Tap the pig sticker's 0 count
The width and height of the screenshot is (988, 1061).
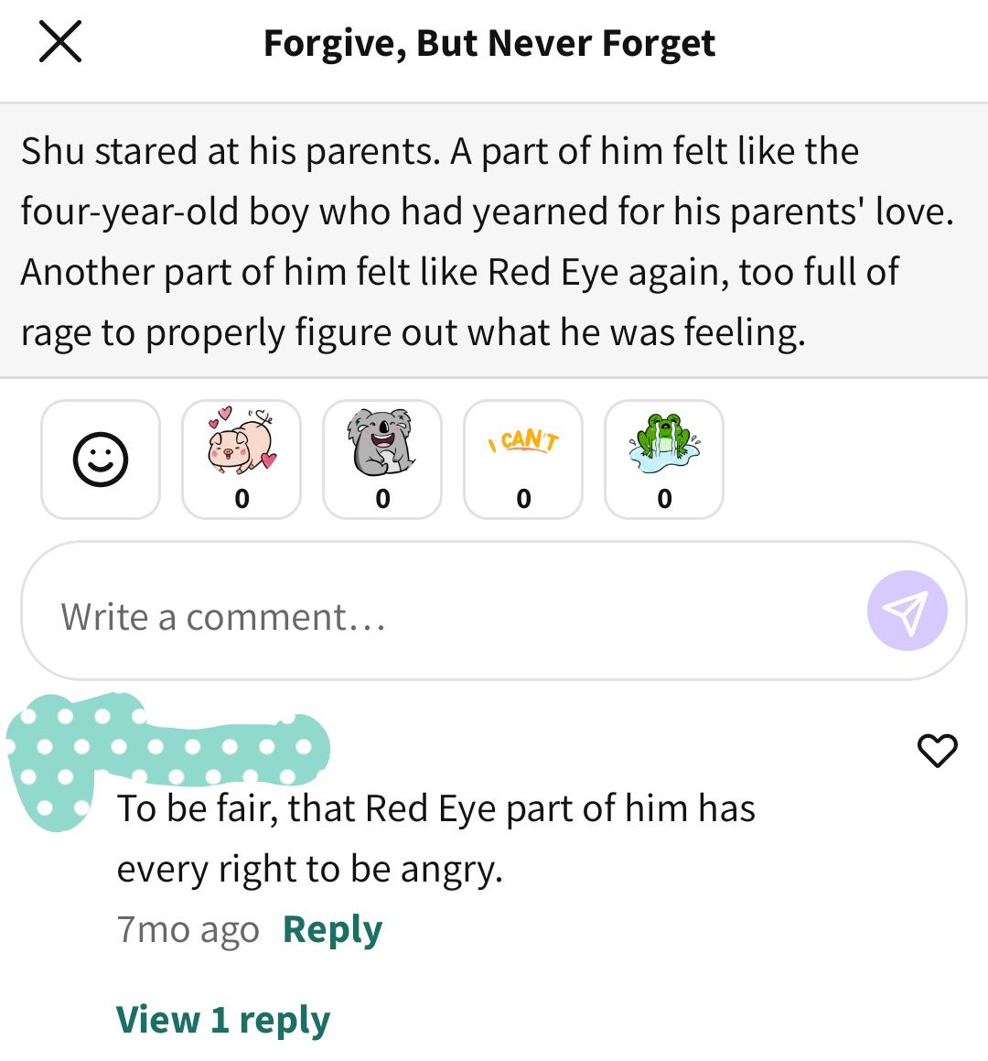242,499
